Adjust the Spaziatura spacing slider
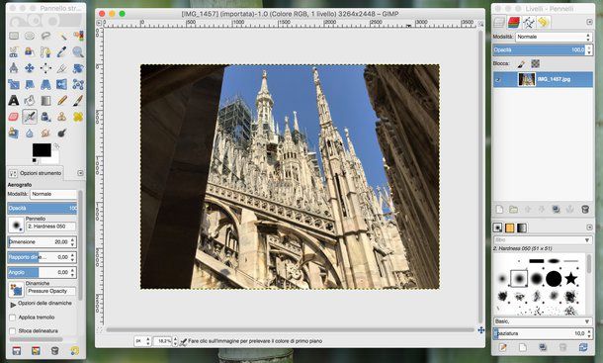Image resolution: width=603 pixels, height=363 pixels. pyautogui.click(x=543, y=333)
